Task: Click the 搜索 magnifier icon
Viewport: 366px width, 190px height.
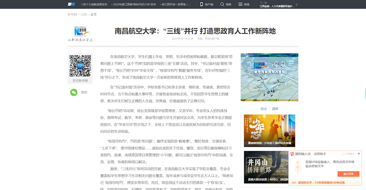Action: (222, 4)
